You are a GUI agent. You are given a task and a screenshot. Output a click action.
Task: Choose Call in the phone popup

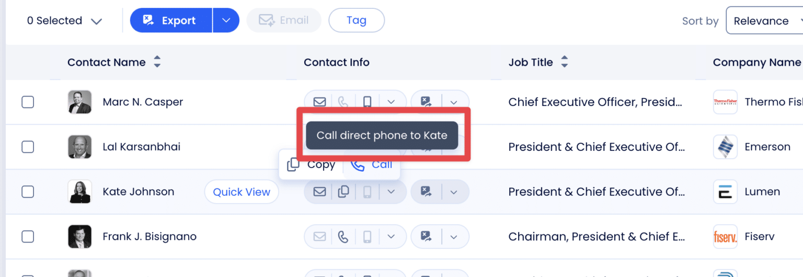[372, 165]
